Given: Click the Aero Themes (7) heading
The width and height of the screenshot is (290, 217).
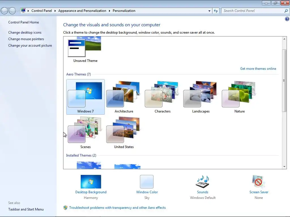Looking at the screenshot, I should tap(79, 74).
